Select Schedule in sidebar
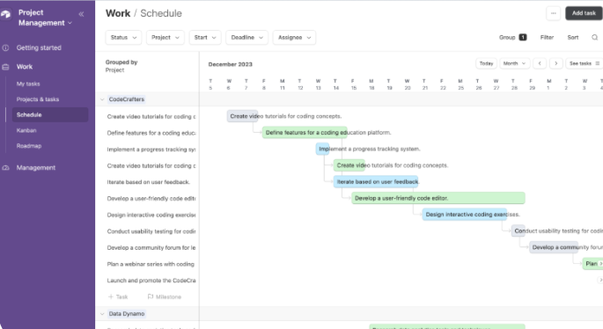 [50, 115]
